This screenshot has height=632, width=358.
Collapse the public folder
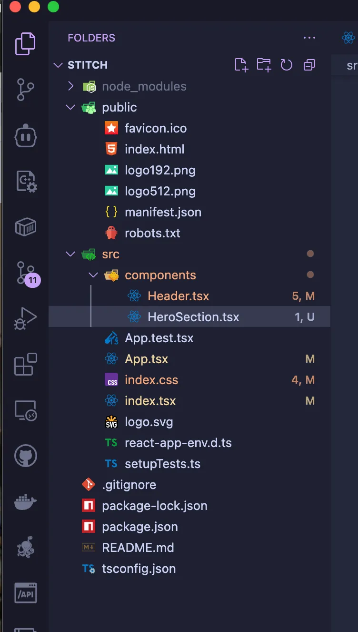[71, 107]
